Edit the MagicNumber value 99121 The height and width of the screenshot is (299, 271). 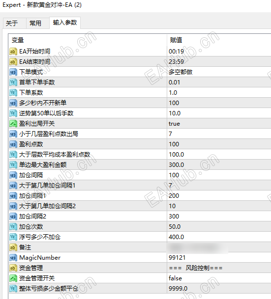click(x=177, y=258)
